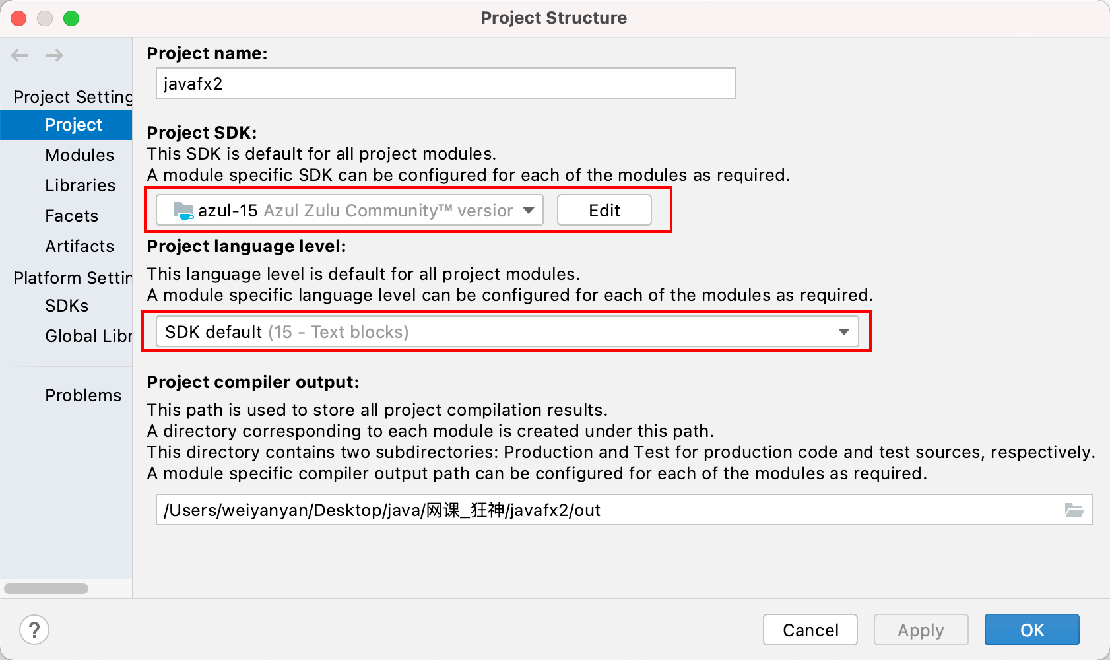Screen dimensions: 1110x660
Task: Switch to the Facets section
Action: (x=71, y=216)
